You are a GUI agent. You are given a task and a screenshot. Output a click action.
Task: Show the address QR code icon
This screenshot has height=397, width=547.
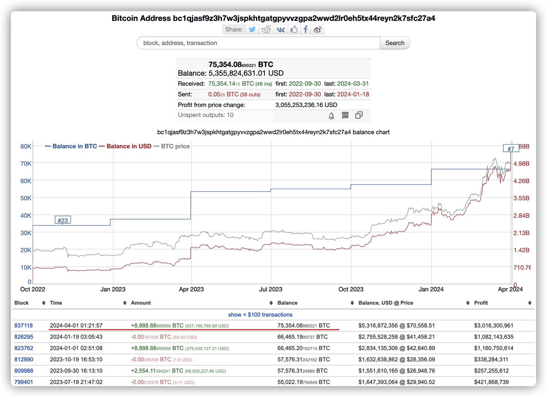tap(345, 115)
